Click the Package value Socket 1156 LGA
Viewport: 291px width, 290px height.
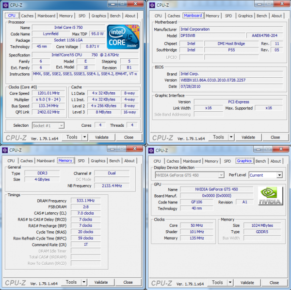coord(68,40)
